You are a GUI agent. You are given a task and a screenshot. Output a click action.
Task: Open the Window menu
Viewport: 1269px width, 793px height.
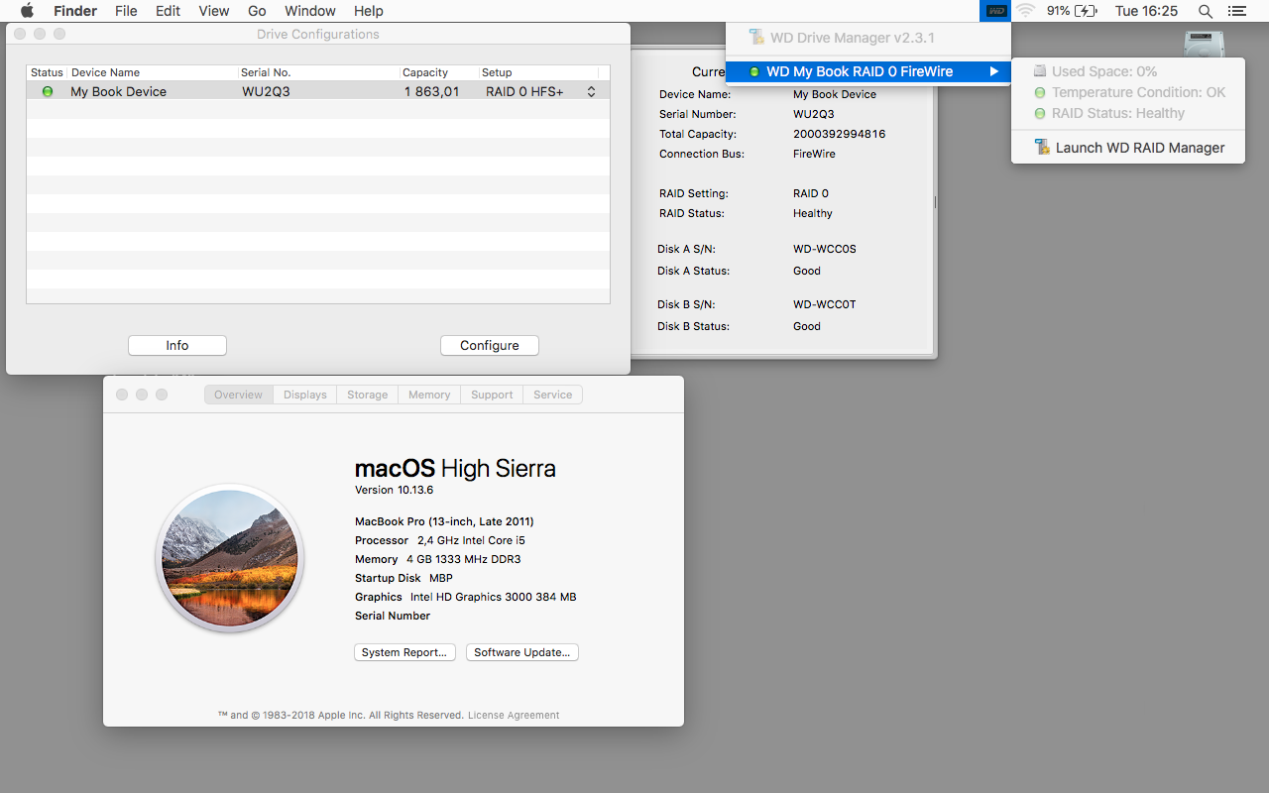point(310,11)
